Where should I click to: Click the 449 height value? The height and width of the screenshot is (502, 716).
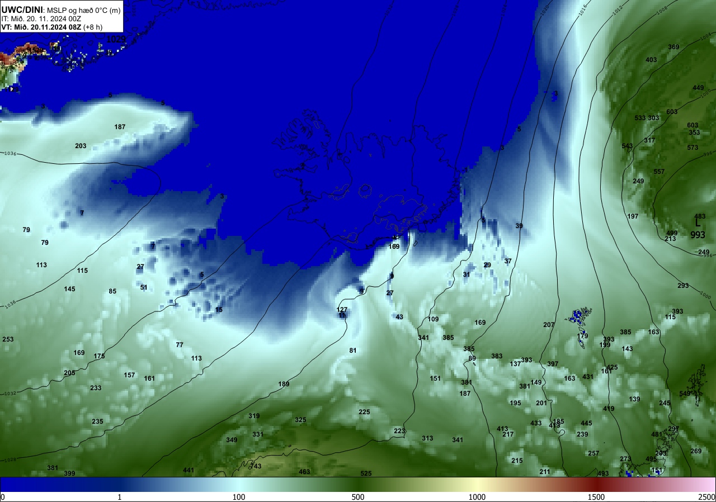[698, 88]
